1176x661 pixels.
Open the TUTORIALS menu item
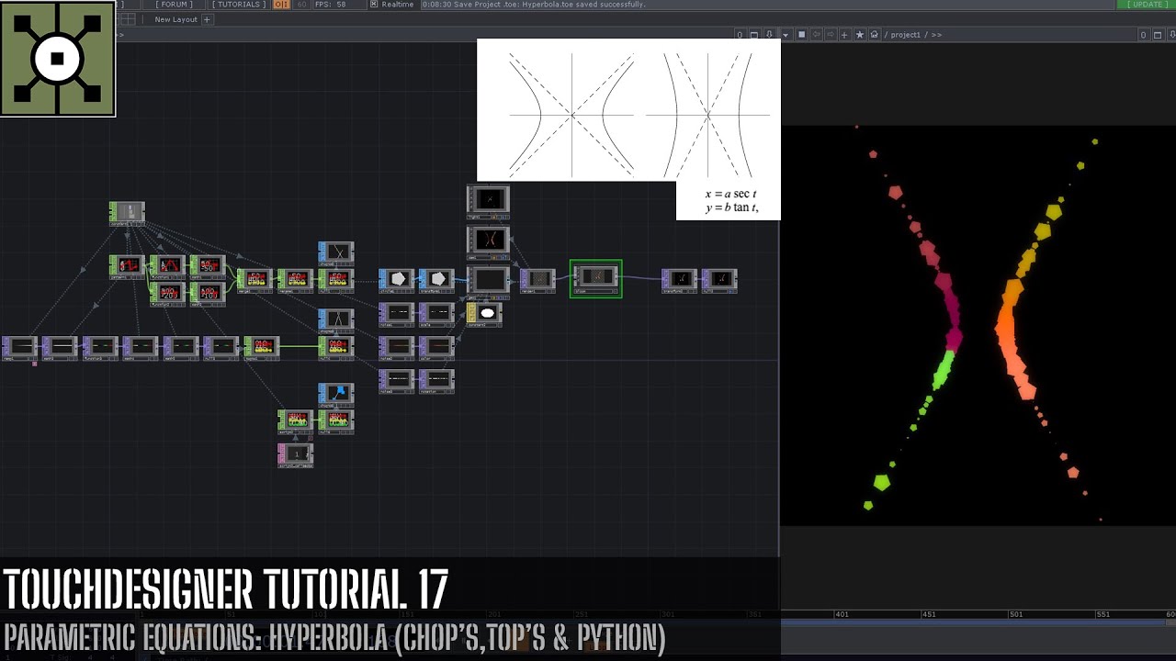[x=238, y=5]
